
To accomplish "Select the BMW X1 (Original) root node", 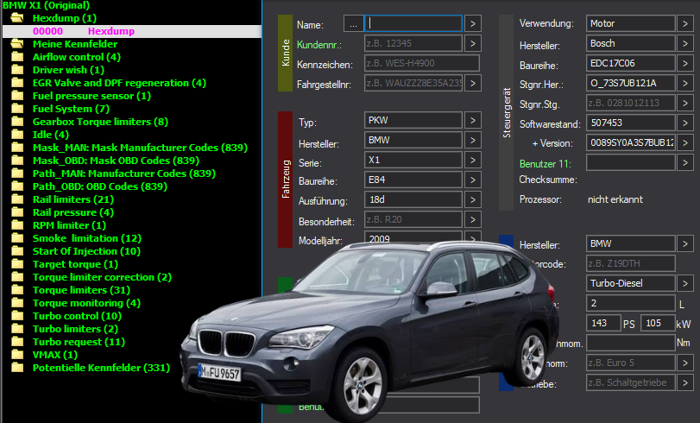I will pyautogui.click(x=46, y=5).
